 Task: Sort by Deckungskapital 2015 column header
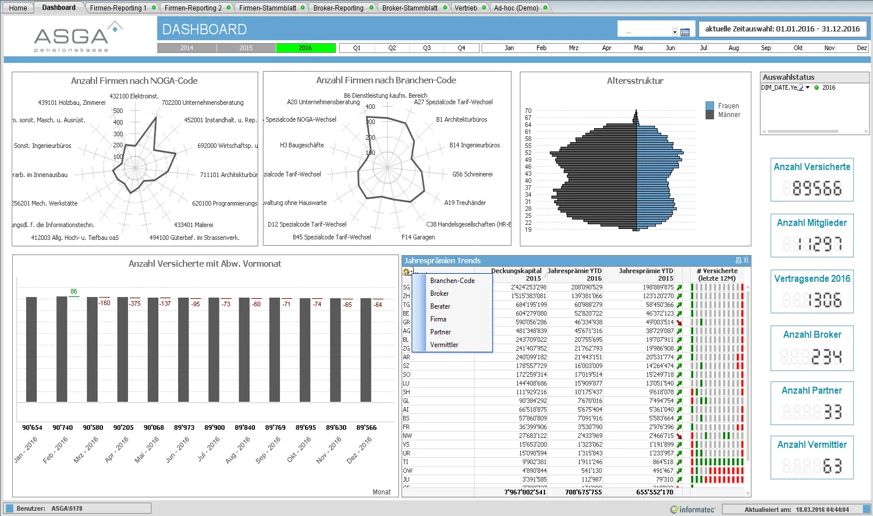tap(517, 274)
